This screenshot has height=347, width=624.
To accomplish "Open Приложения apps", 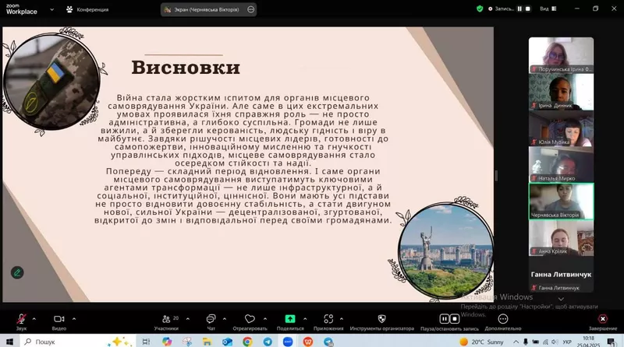I will [x=328, y=321].
